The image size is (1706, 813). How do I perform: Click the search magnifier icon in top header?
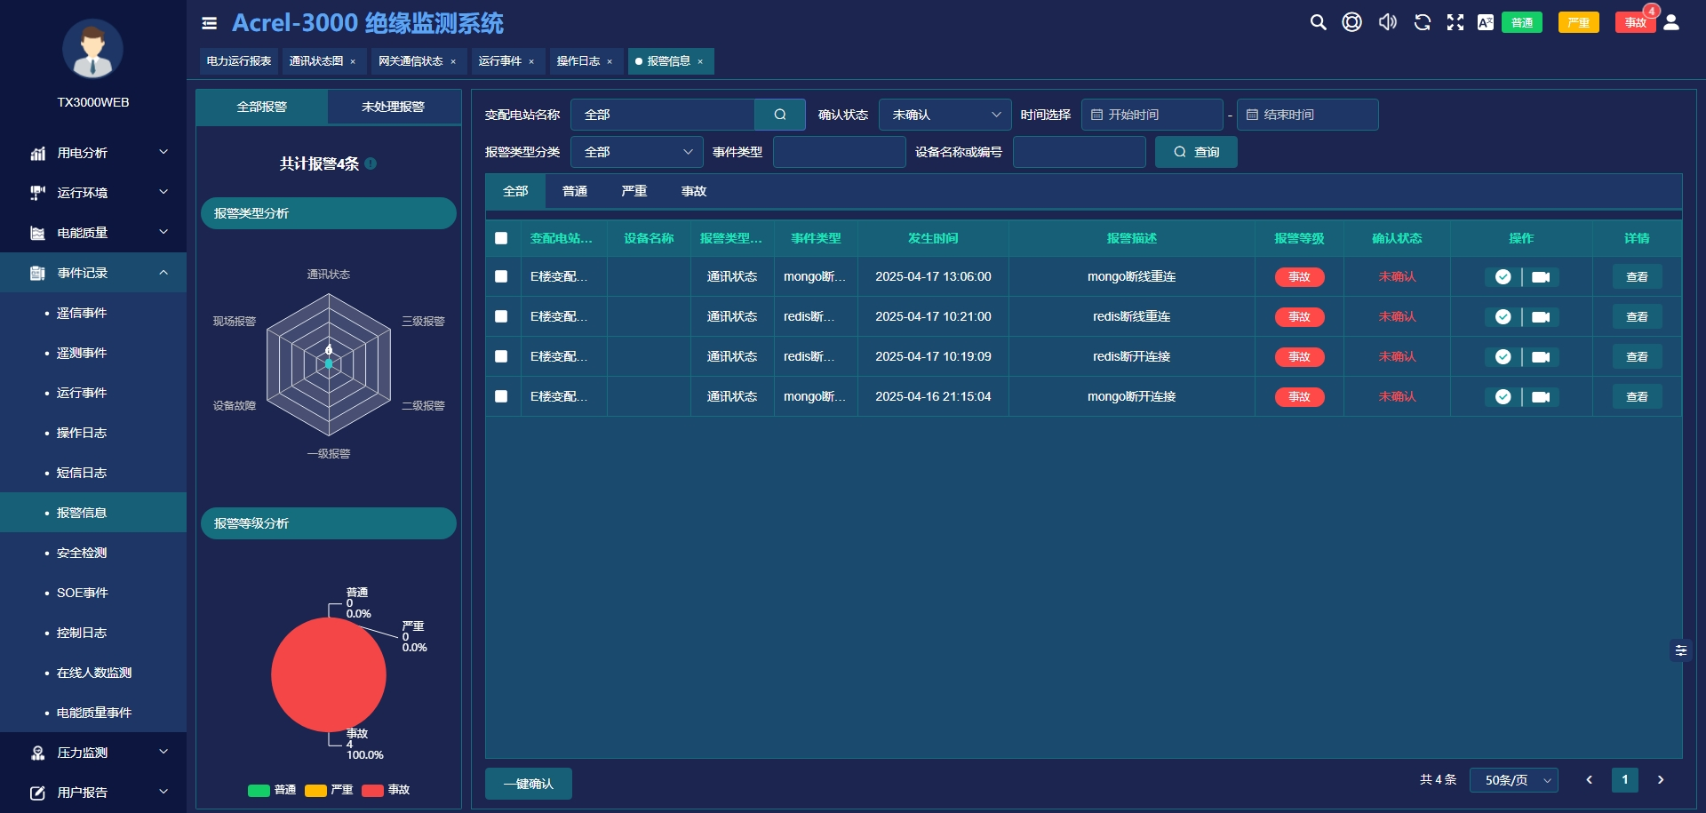(1318, 22)
